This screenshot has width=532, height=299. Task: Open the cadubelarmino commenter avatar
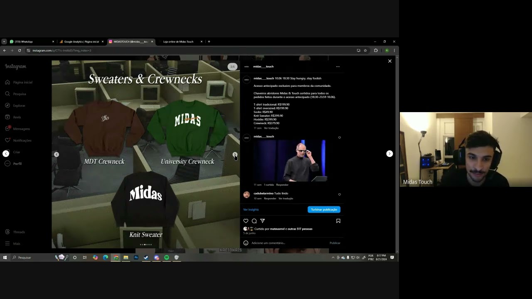tap(246, 194)
